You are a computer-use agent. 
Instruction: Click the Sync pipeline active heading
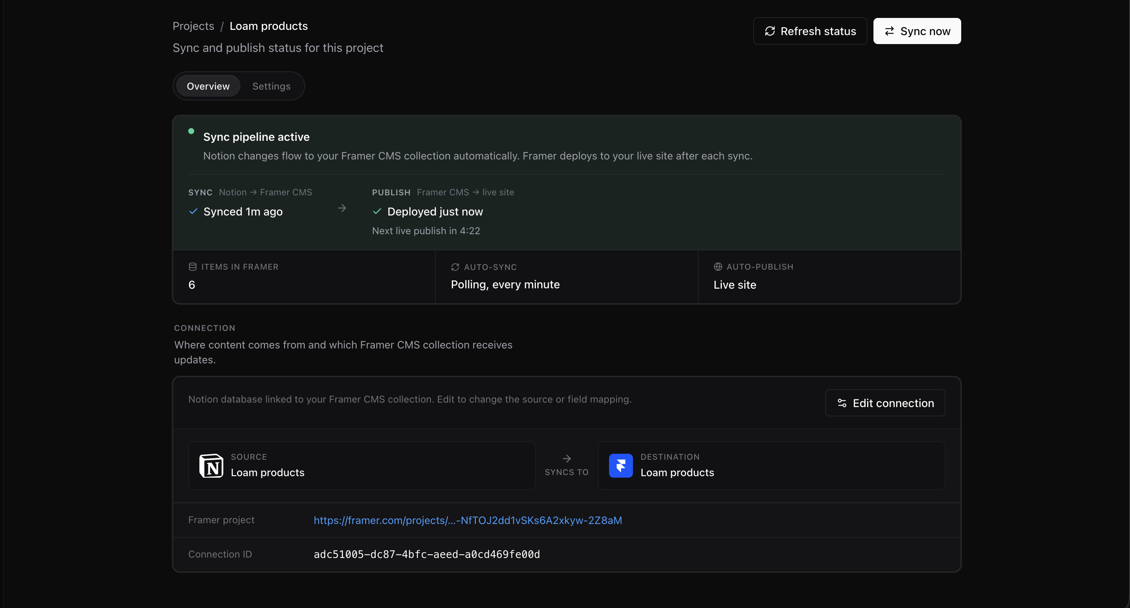[x=256, y=137]
